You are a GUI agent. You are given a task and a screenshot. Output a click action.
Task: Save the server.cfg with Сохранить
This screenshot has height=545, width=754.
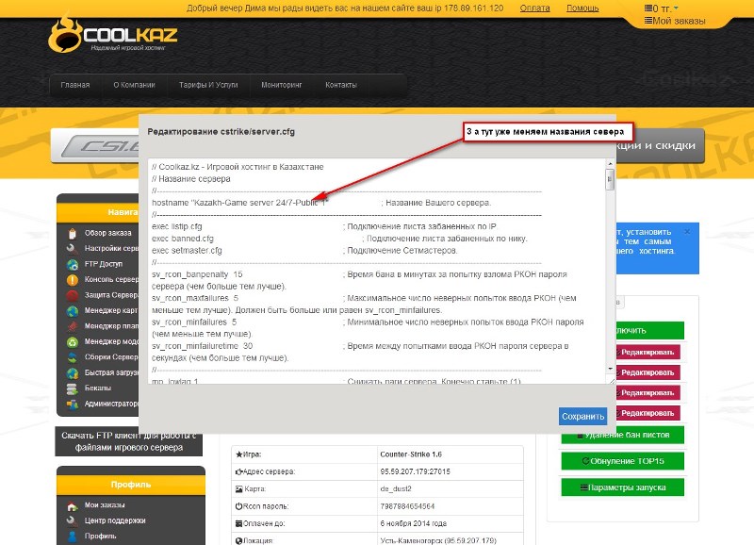pos(582,416)
